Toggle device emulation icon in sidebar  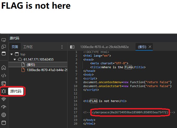pos(4,47)
